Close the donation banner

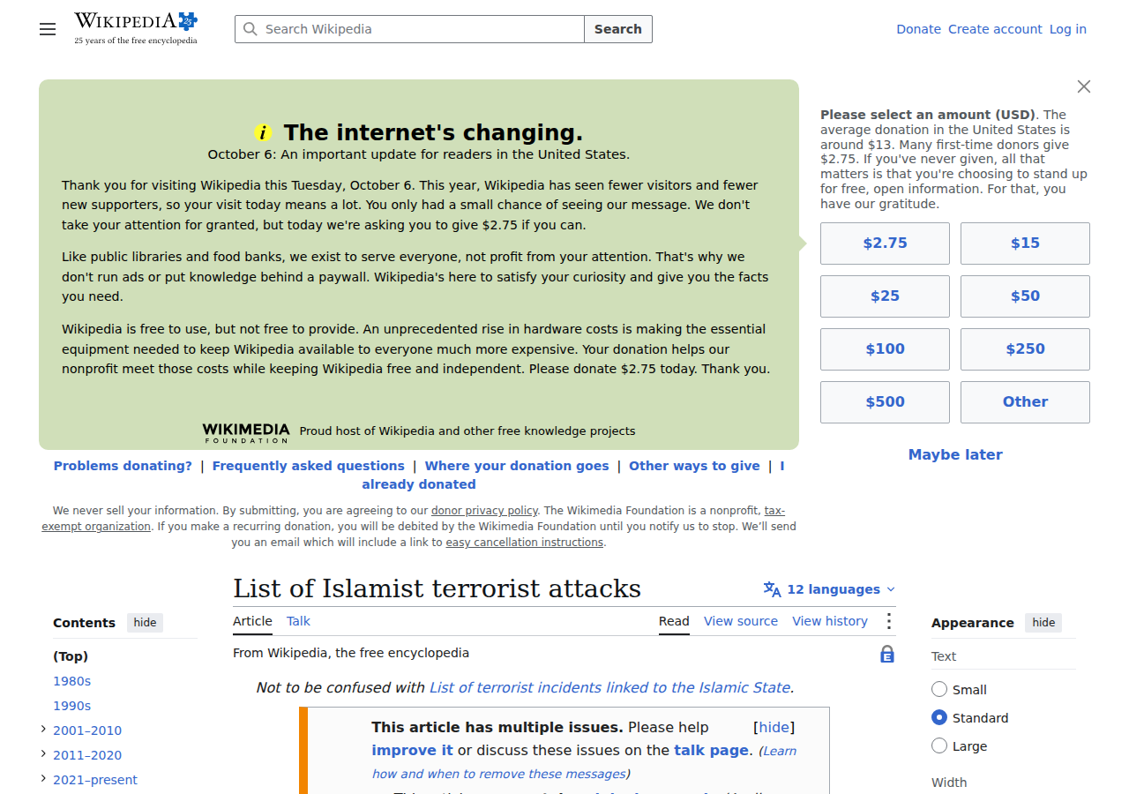[x=1084, y=86]
